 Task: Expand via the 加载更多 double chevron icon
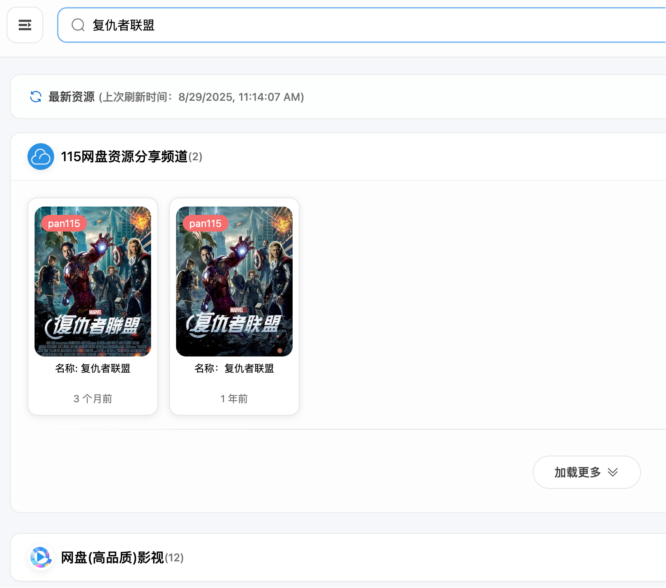[x=613, y=472]
